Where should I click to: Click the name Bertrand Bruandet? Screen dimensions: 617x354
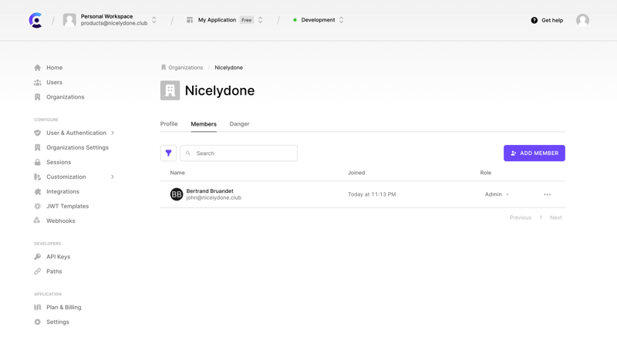[210, 190]
